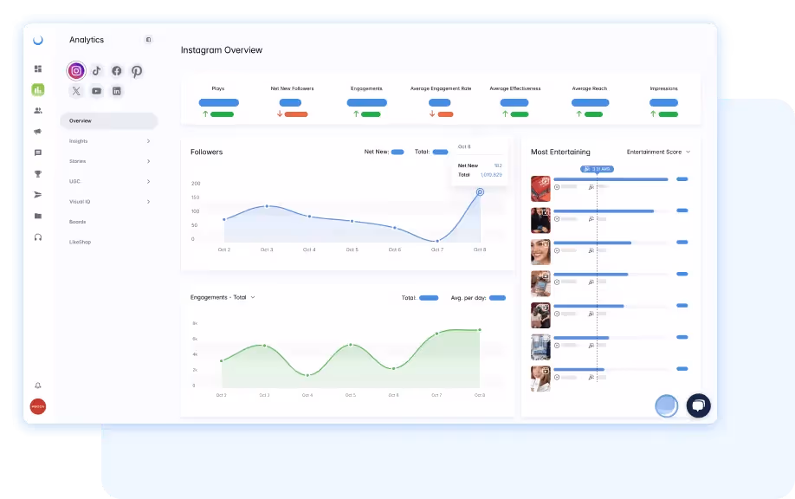Click the YouTube channel icon
Image resolution: width=795 pixels, height=499 pixels.
96,90
